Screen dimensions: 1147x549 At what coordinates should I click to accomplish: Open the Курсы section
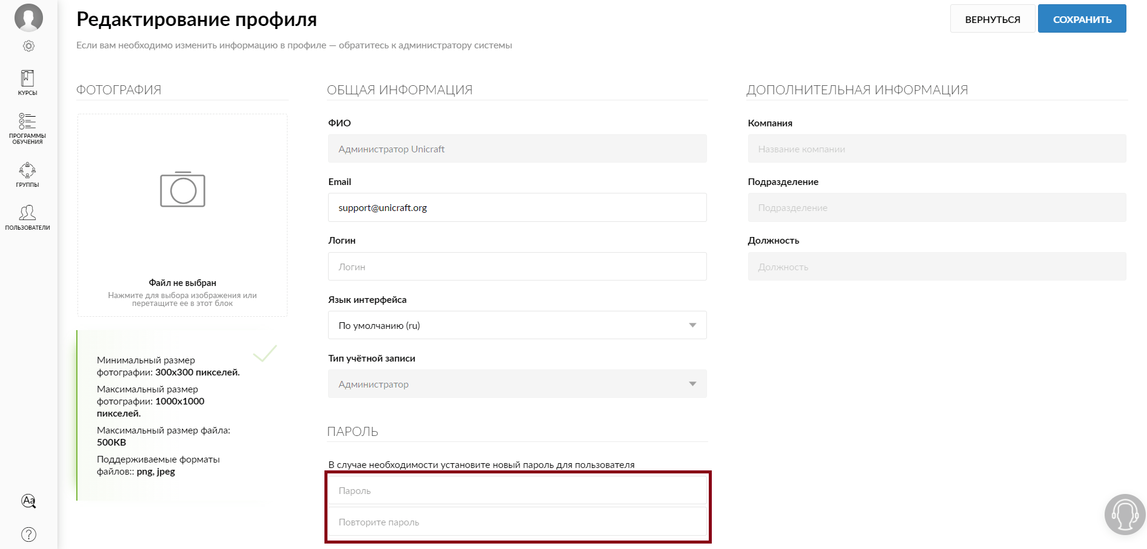click(27, 82)
